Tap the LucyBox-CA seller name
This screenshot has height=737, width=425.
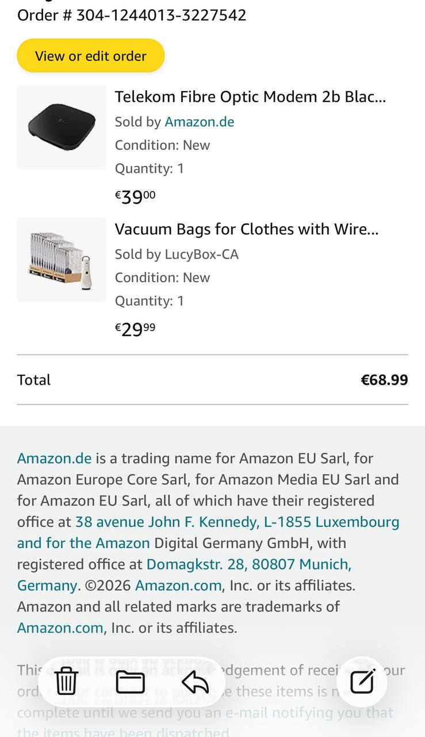[x=201, y=254]
